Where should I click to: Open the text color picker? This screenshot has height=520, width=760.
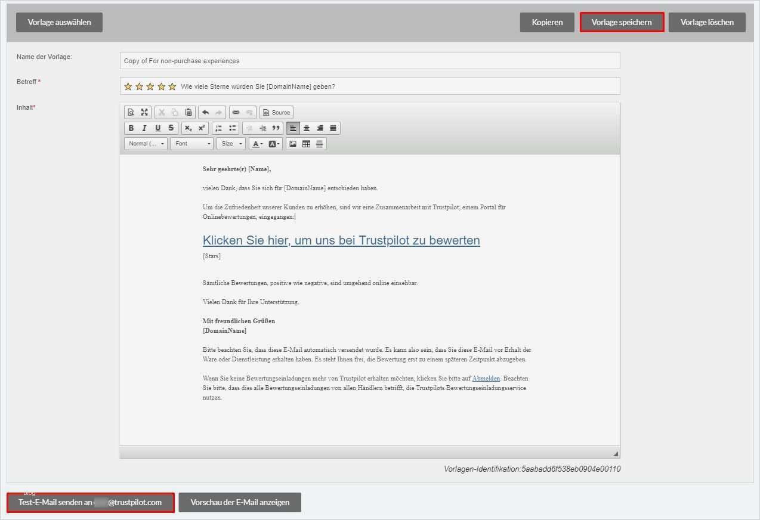click(x=257, y=144)
